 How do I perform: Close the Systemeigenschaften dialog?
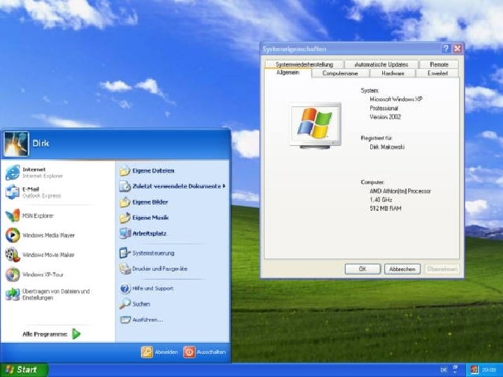pyautogui.click(x=457, y=48)
